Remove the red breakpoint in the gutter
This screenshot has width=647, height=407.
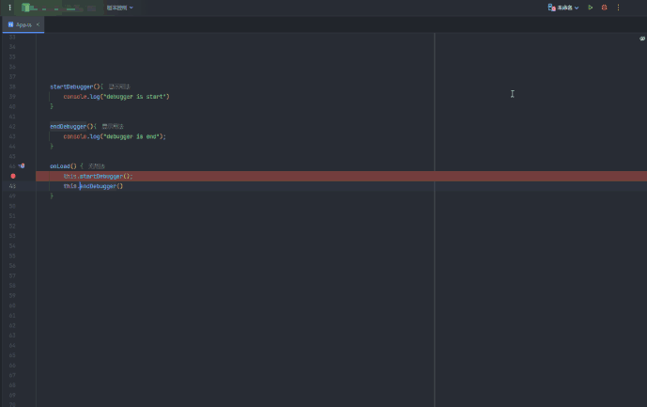13,176
